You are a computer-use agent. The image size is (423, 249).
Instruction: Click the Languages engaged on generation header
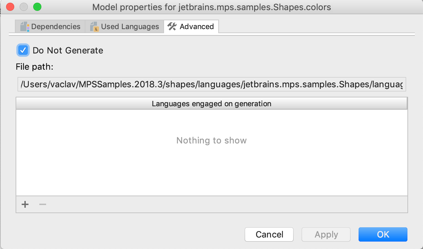point(211,104)
